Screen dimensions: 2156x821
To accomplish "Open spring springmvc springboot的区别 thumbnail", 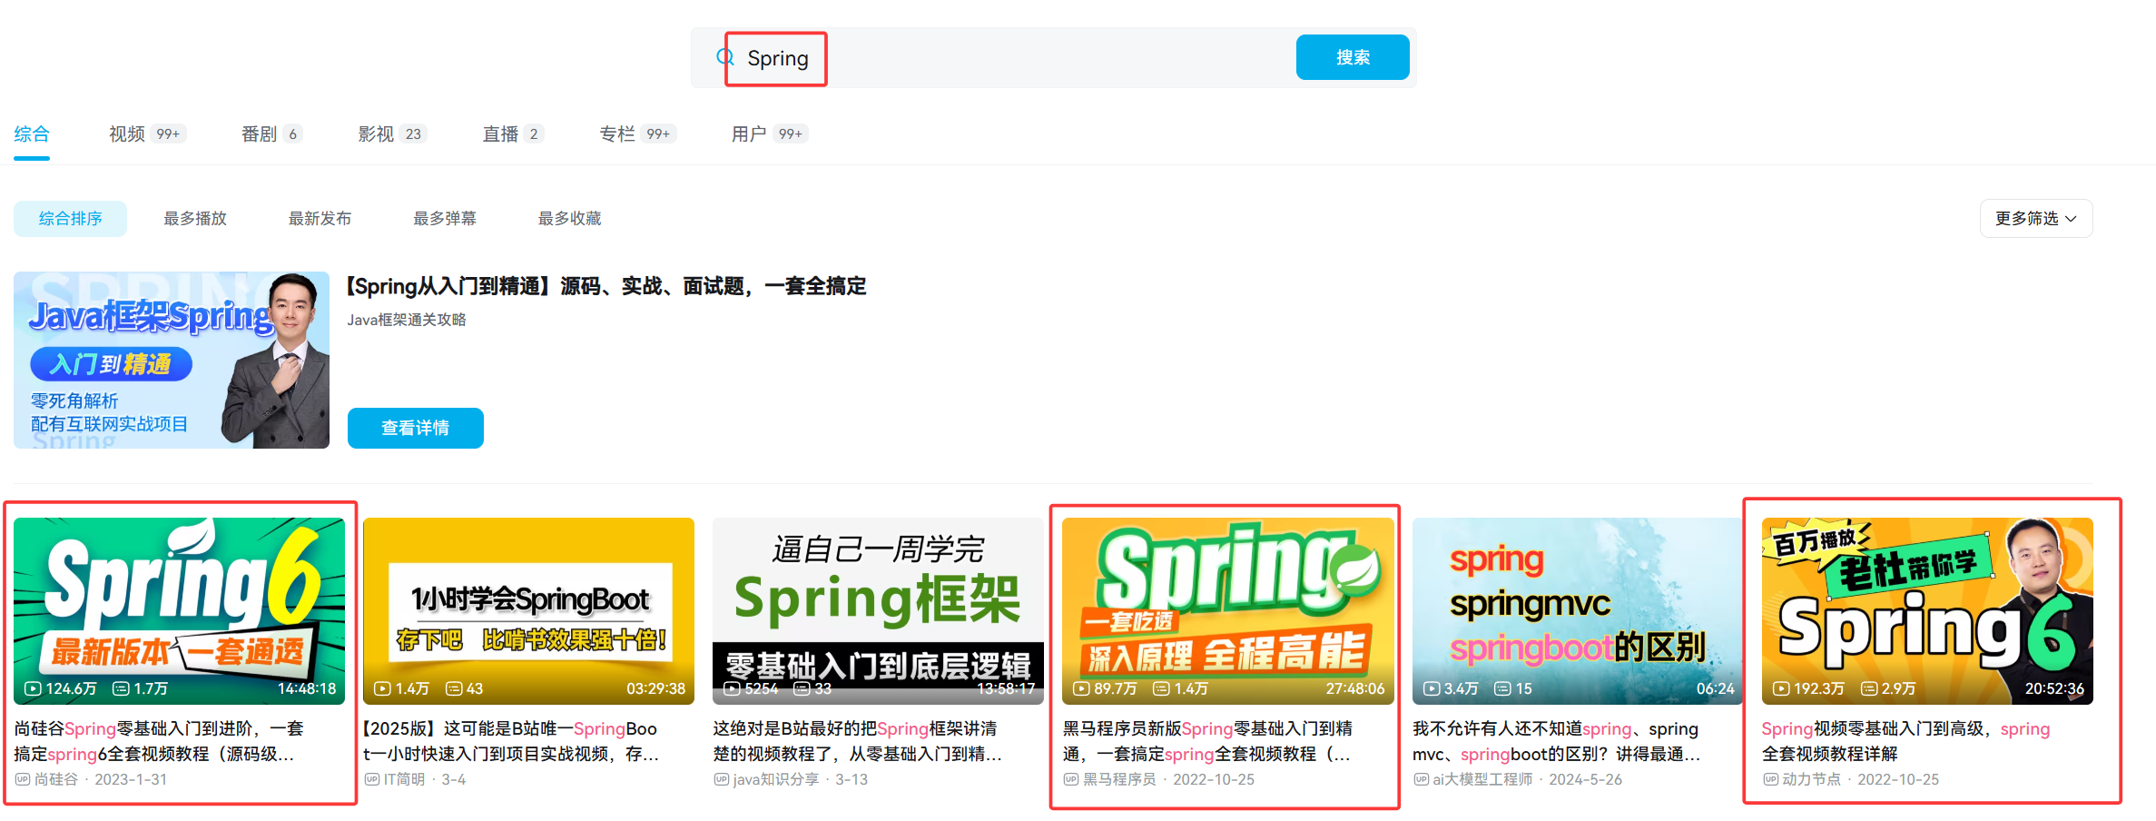I will (1578, 611).
